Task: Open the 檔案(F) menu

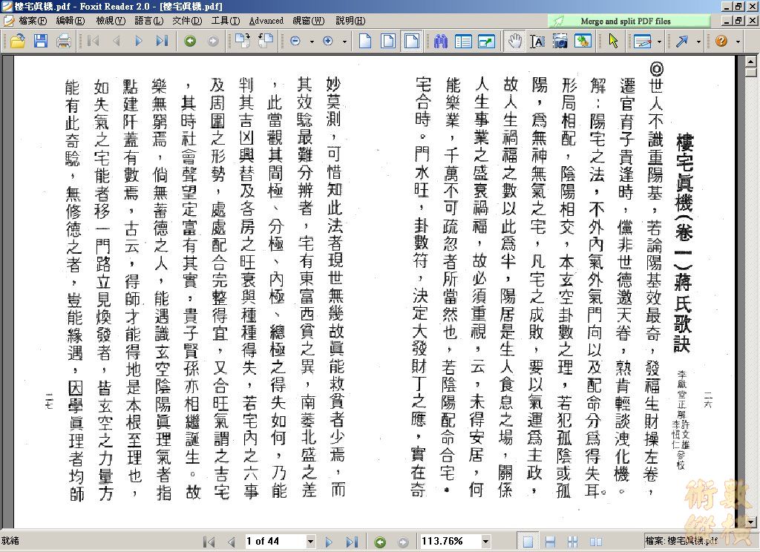Action: [33, 21]
